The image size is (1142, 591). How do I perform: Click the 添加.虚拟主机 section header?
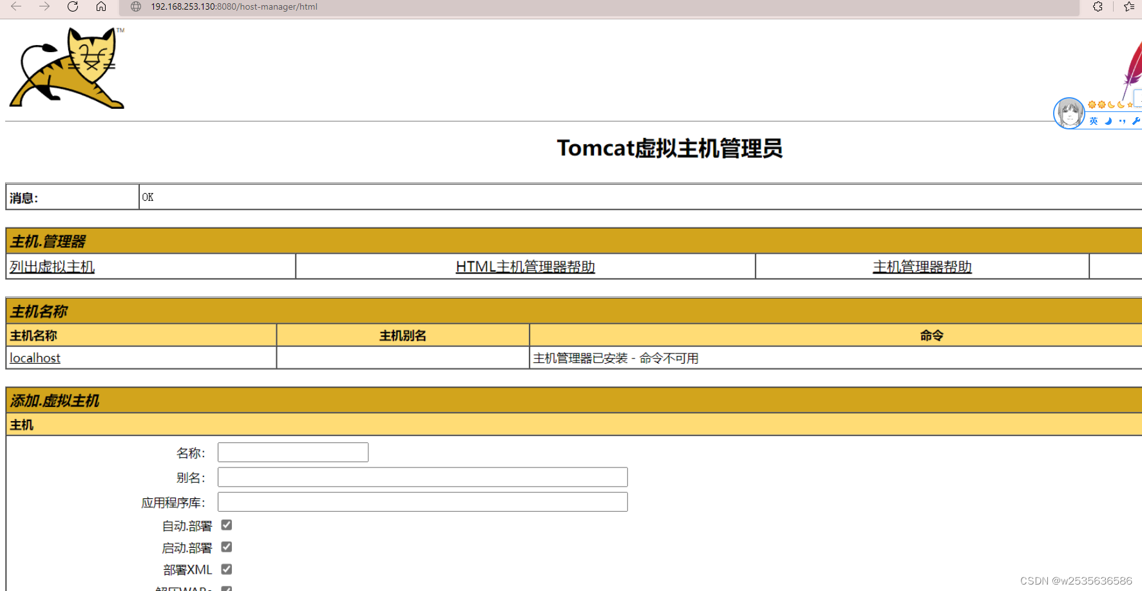click(574, 400)
